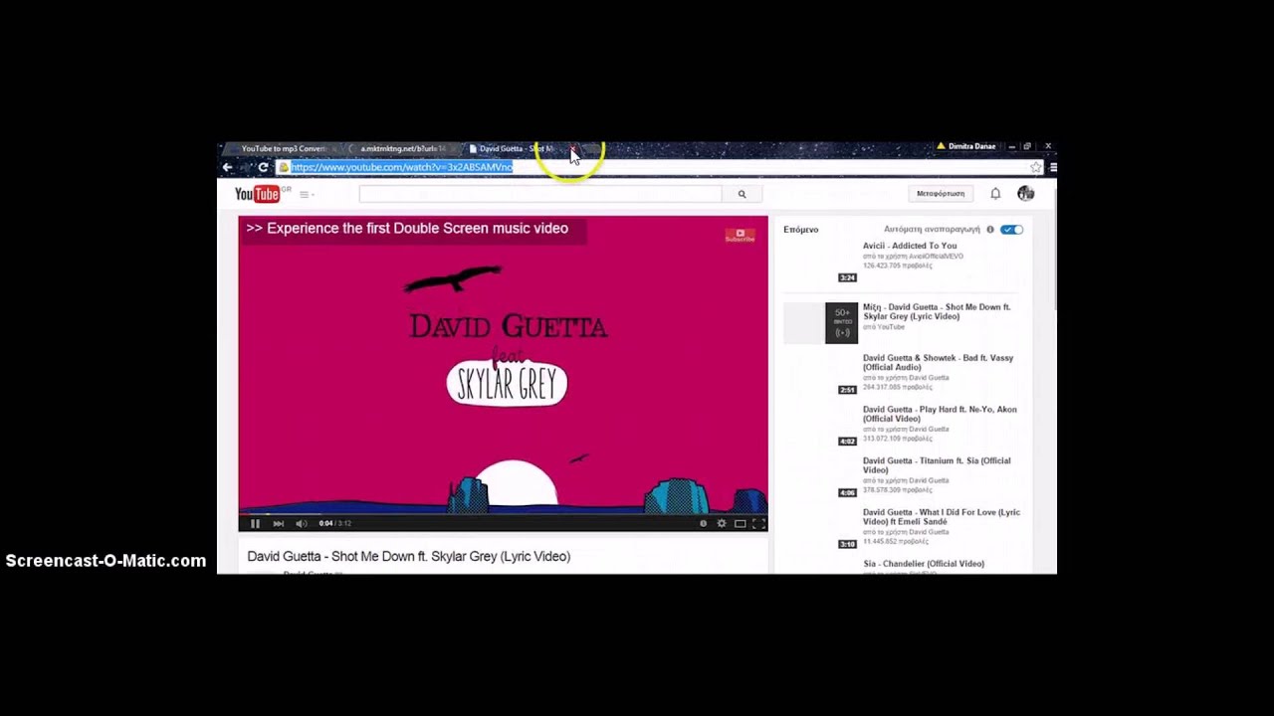Open player settings gear icon
This screenshot has width=1274, height=716.
tap(722, 523)
